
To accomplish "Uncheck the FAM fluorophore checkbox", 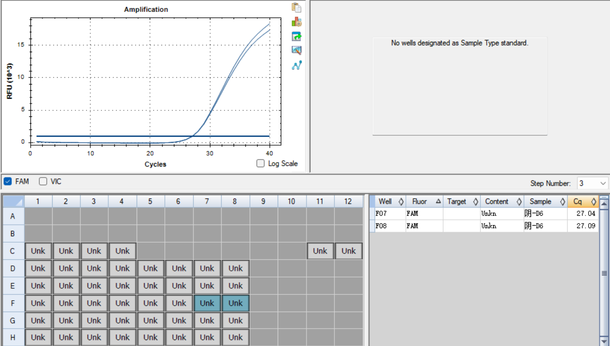I will [7, 181].
